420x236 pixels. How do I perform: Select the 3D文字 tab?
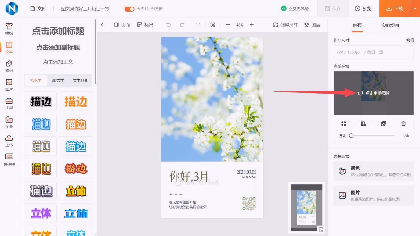(x=58, y=80)
